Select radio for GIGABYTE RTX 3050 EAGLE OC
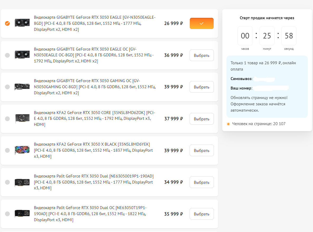Viewport: 313px width, 232px height. [7, 55]
